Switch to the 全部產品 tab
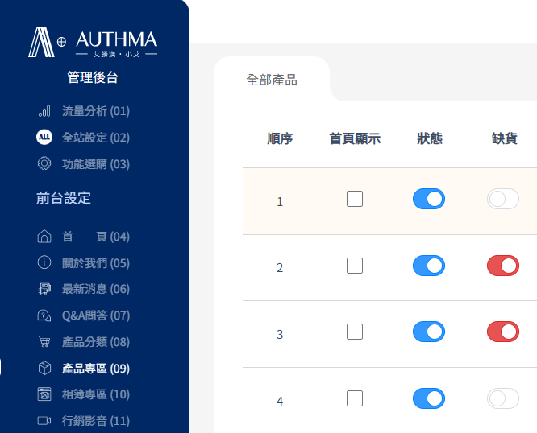537x433 pixels. point(272,80)
